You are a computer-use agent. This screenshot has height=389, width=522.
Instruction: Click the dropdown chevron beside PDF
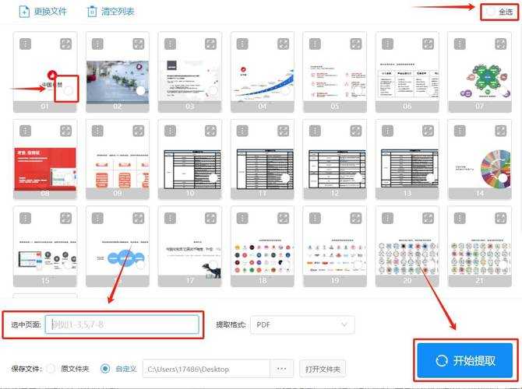pos(344,324)
